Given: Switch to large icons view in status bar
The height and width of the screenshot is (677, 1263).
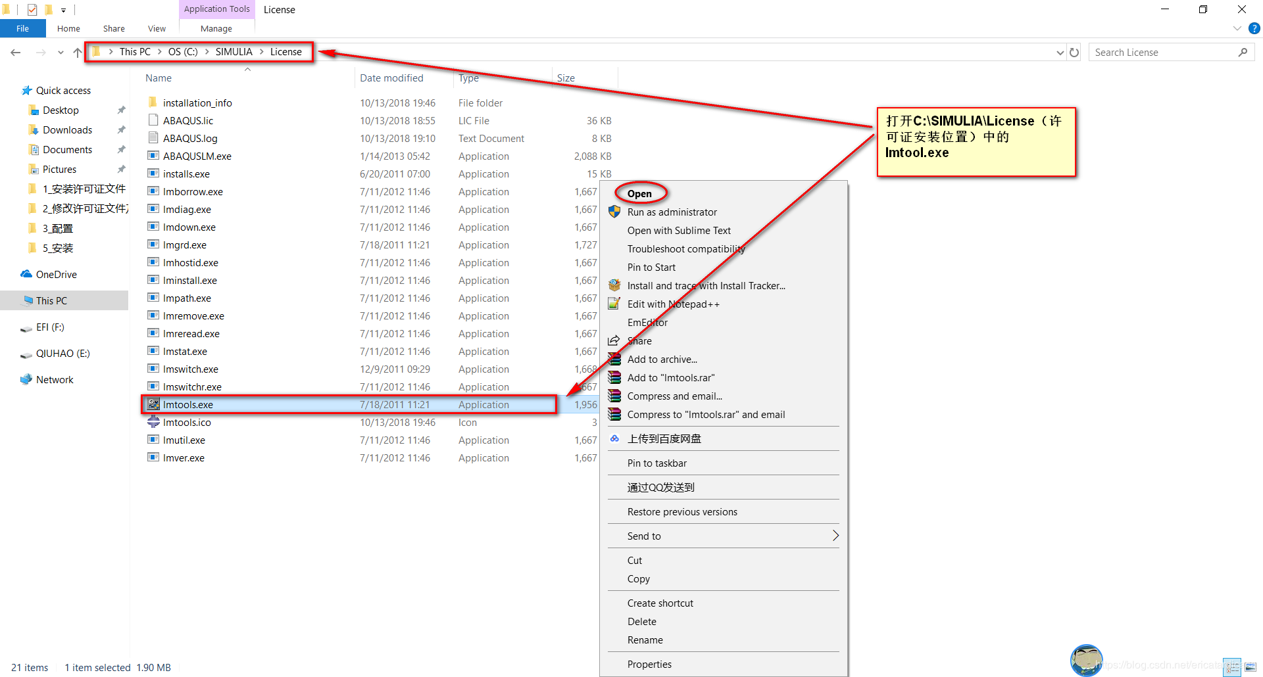Looking at the screenshot, I should point(1250,667).
